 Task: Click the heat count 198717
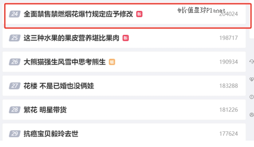228,38
